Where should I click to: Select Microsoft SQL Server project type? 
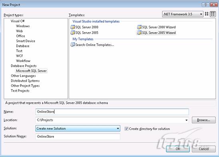pyautogui.click(x=31, y=71)
